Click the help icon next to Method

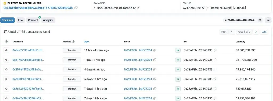point(73,42)
